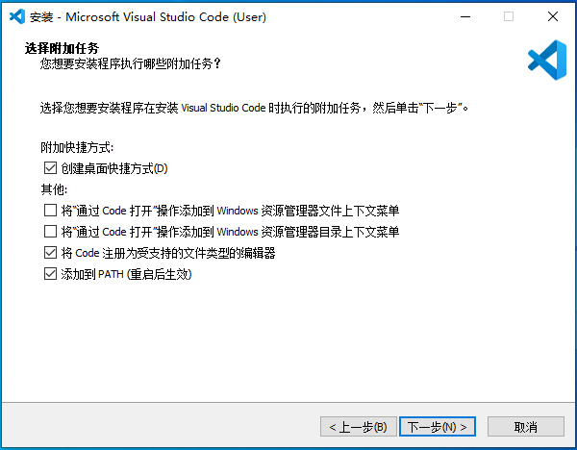Close the installer window

pyautogui.click(x=553, y=16)
